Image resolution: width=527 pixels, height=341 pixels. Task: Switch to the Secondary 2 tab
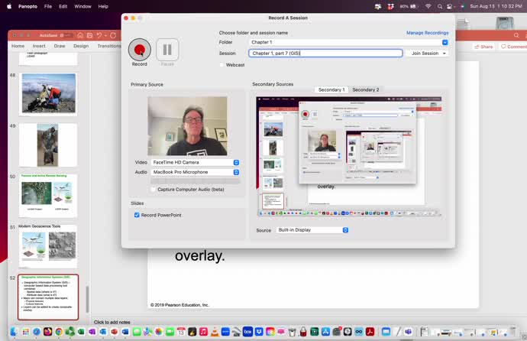365,89
